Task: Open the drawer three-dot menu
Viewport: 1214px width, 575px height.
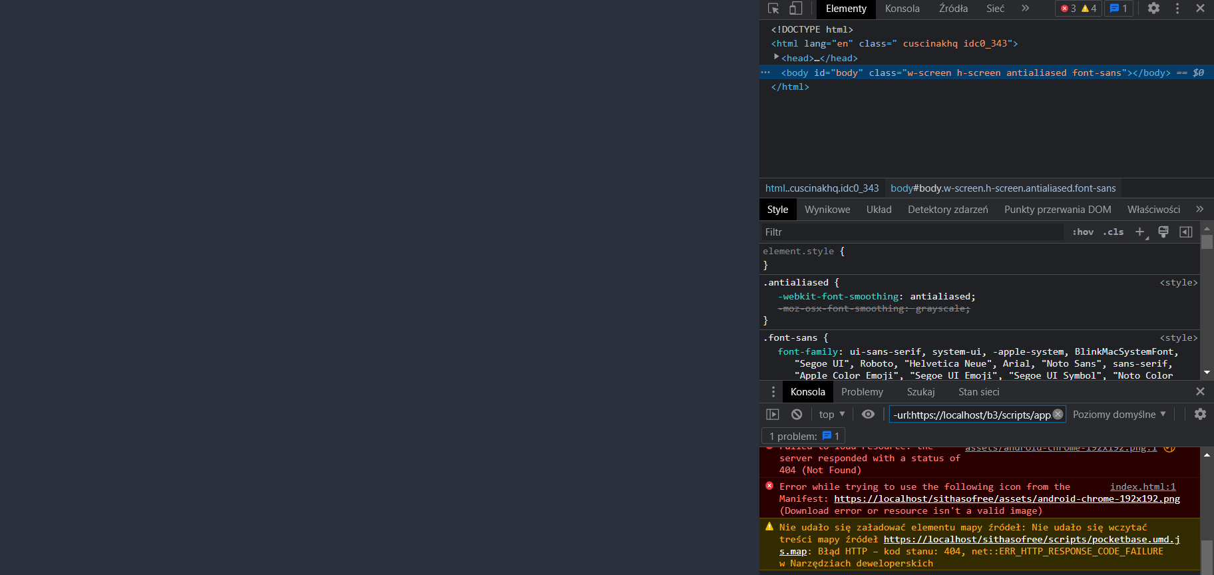Action: 773,392
